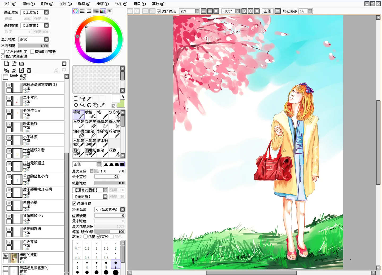Expand the 25% zoom level dropdown
The width and height of the screenshot is (382, 275).
click(x=197, y=11)
